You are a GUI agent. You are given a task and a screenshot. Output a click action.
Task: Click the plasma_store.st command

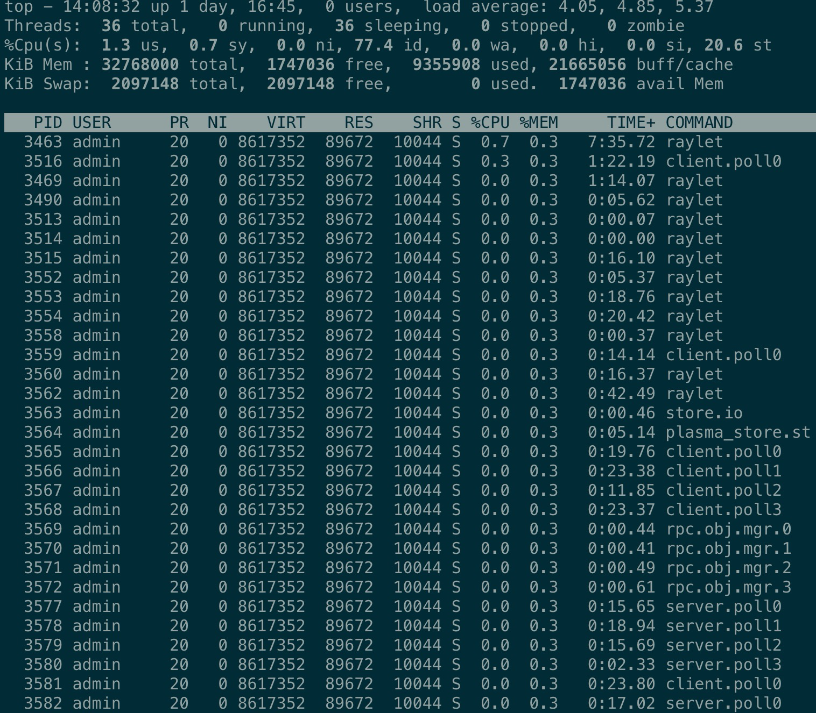pos(738,432)
